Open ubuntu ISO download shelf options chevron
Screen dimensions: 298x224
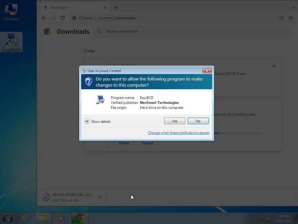(100, 197)
